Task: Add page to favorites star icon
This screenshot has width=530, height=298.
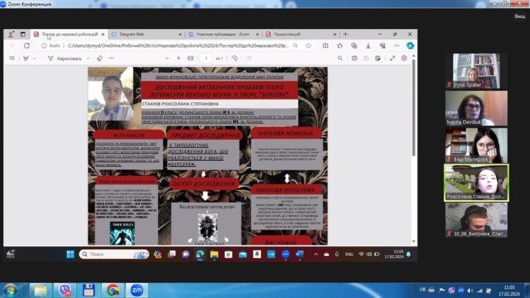Action: click(308, 46)
